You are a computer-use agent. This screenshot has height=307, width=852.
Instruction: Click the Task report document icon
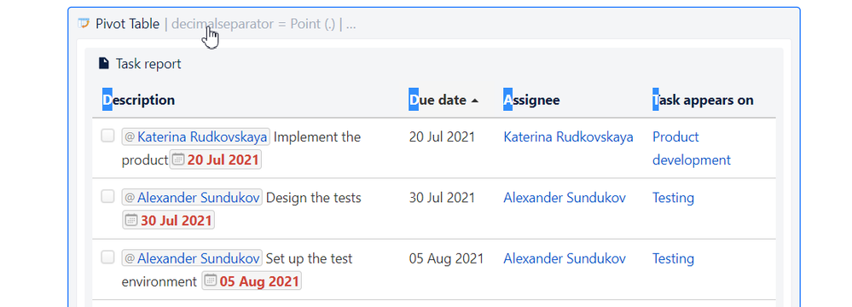tap(104, 64)
